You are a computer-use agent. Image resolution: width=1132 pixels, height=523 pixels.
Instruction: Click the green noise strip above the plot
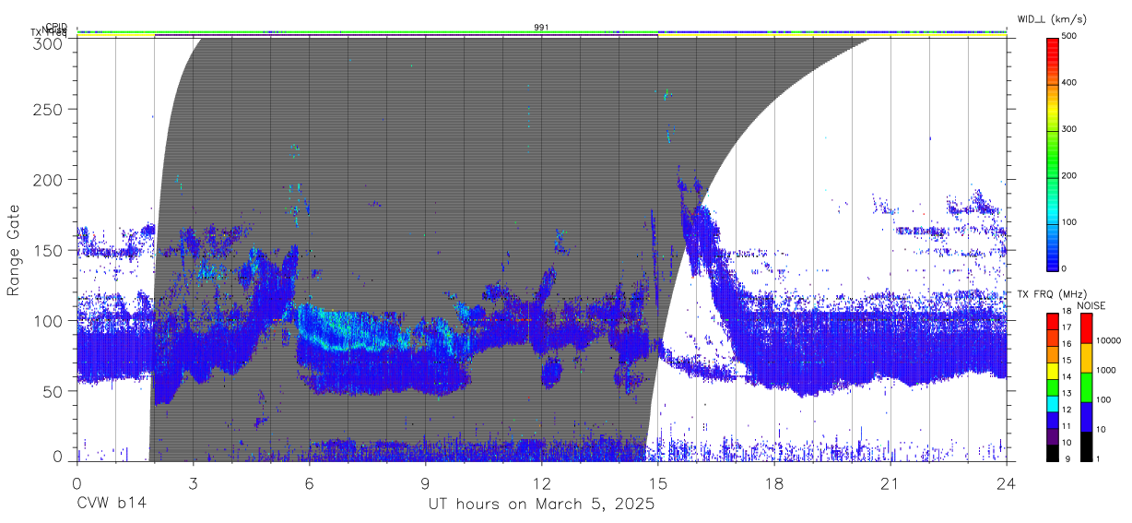(x=542, y=32)
